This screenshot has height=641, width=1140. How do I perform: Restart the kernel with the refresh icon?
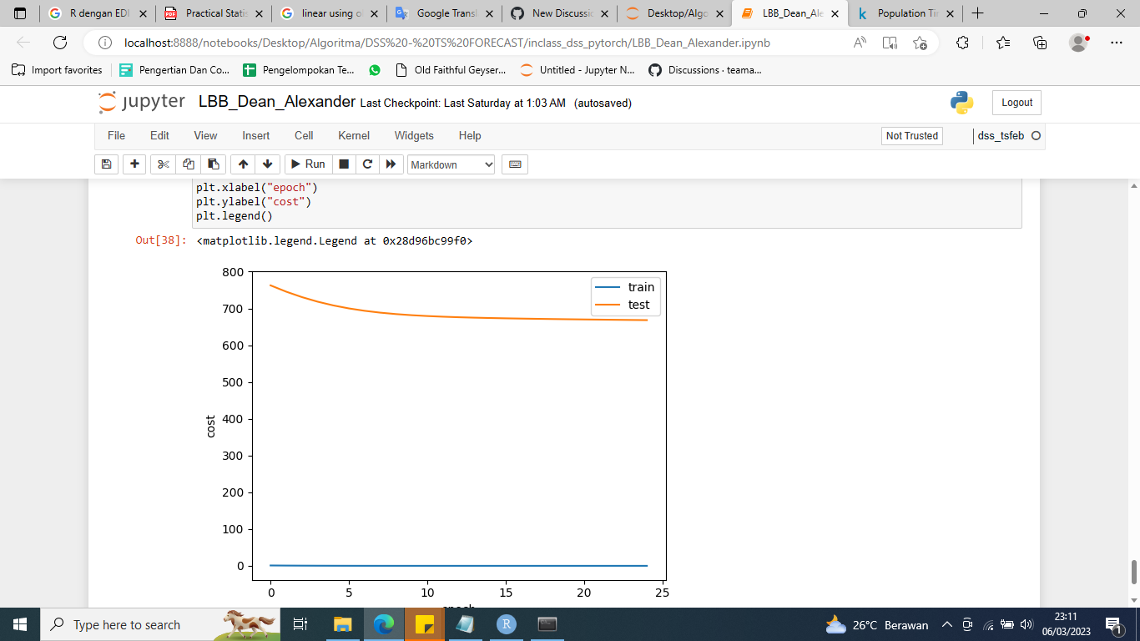[x=366, y=164]
